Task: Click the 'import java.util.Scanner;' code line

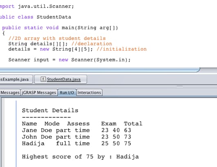Action: pos(37,7)
